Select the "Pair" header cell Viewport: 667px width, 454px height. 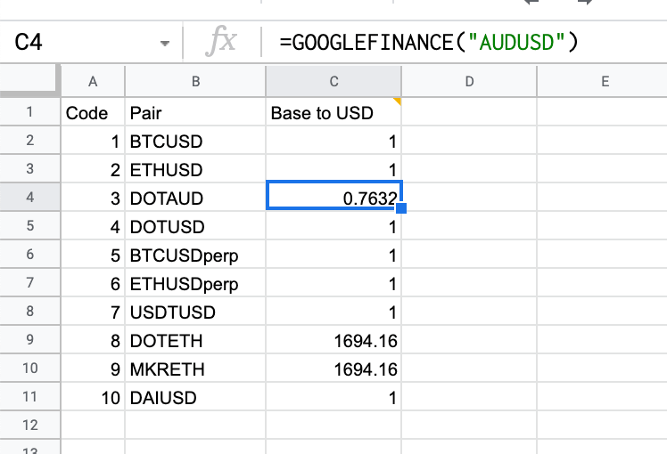[194, 113]
